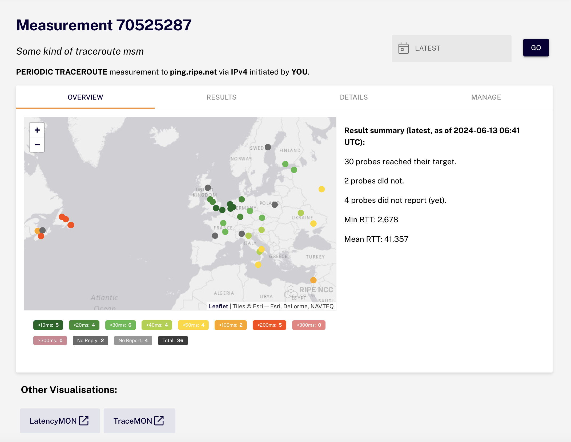The width and height of the screenshot is (571, 442).
Task: Zoom out on the map
Action: 37,145
